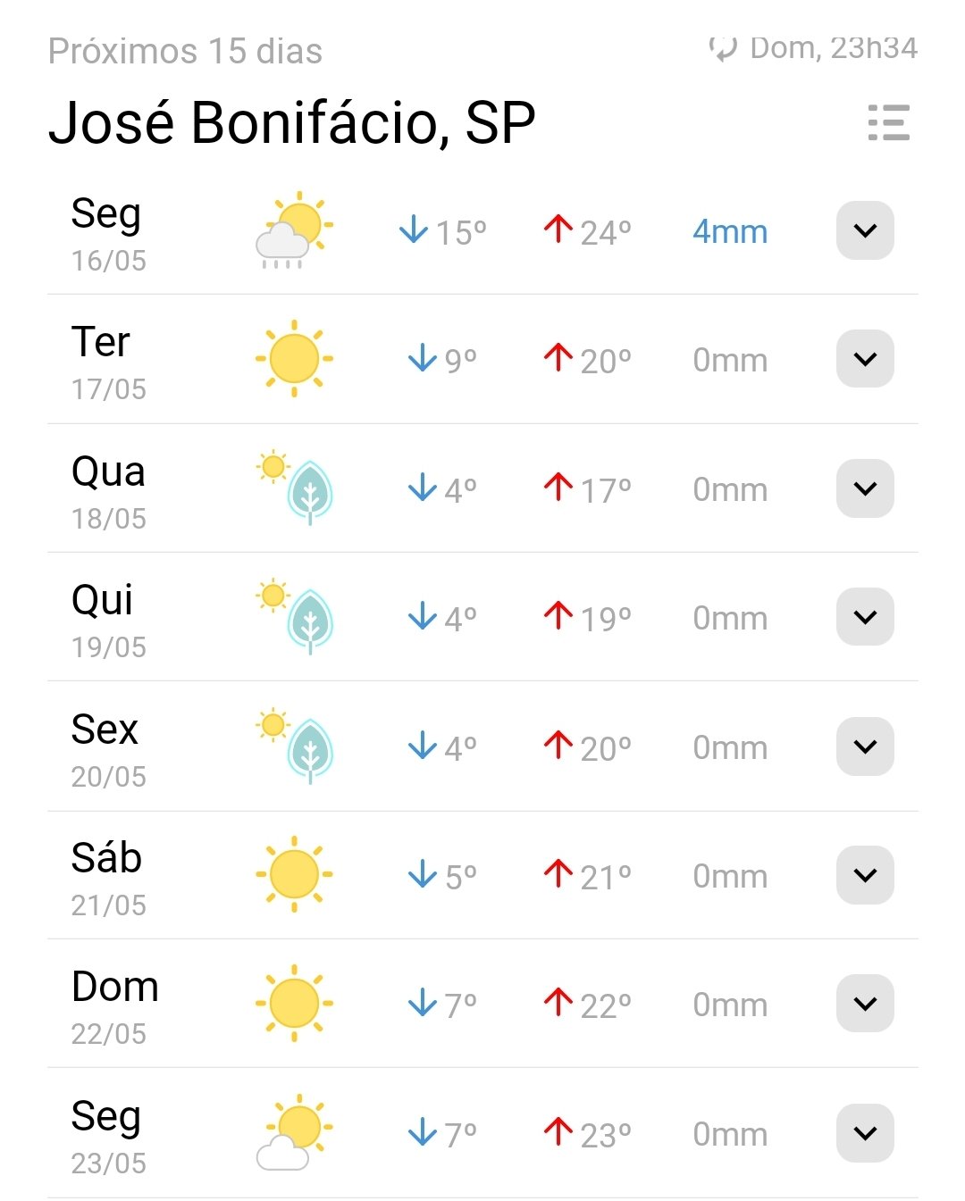The width and height of the screenshot is (965, 1201).
Task: Expand the Ter 17/05 forecast row
Action: coord(865,359)
